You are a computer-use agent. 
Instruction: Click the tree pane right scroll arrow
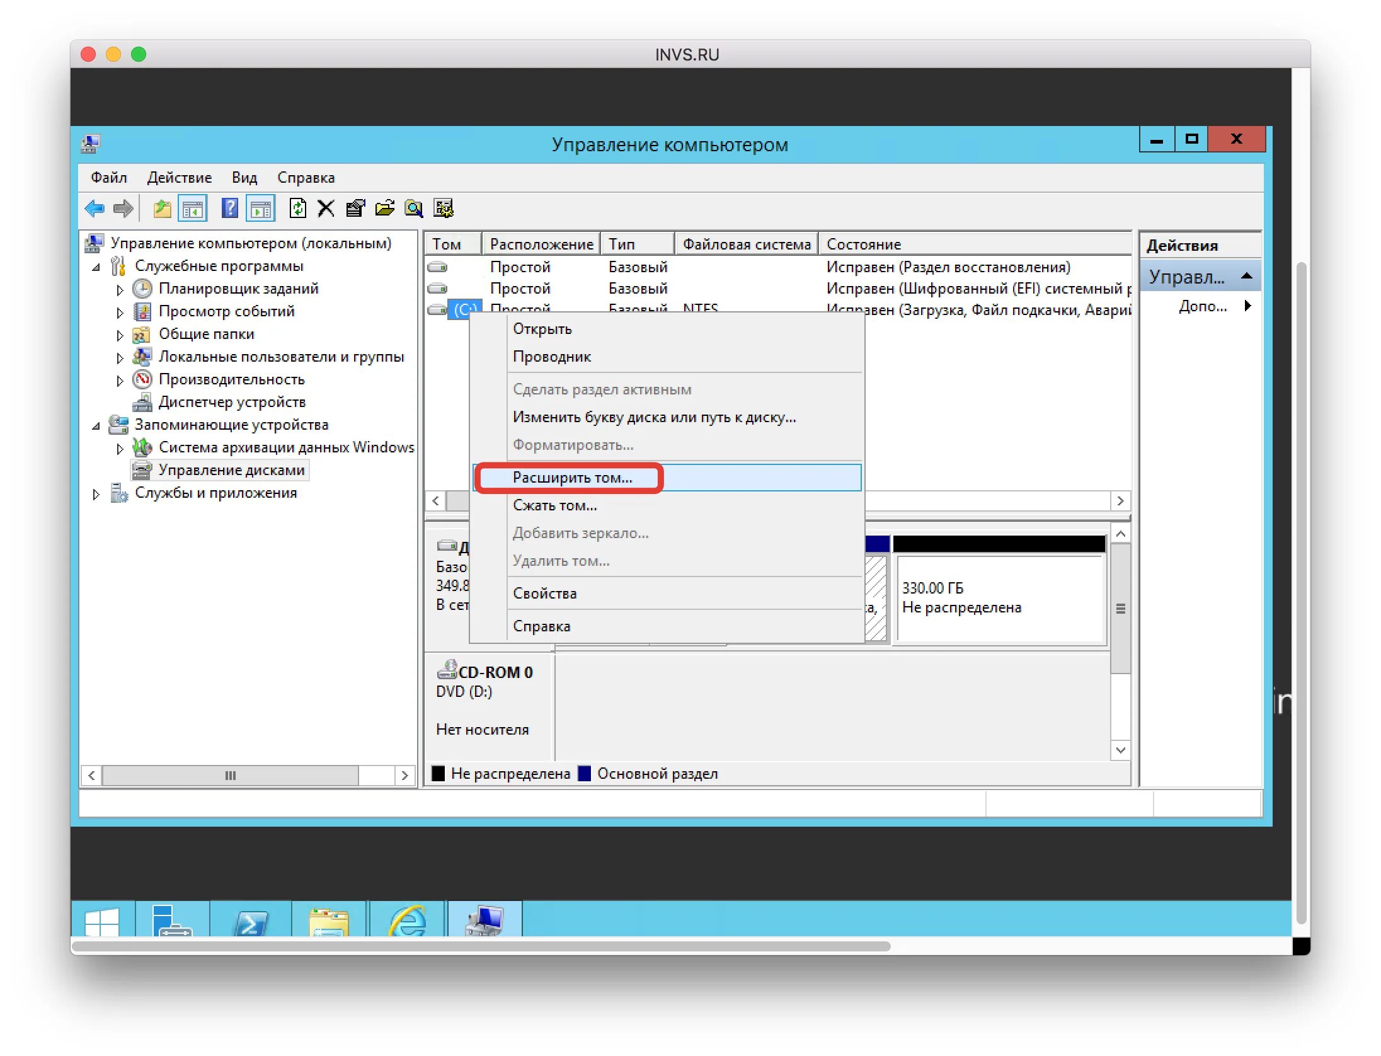(404, 775)
